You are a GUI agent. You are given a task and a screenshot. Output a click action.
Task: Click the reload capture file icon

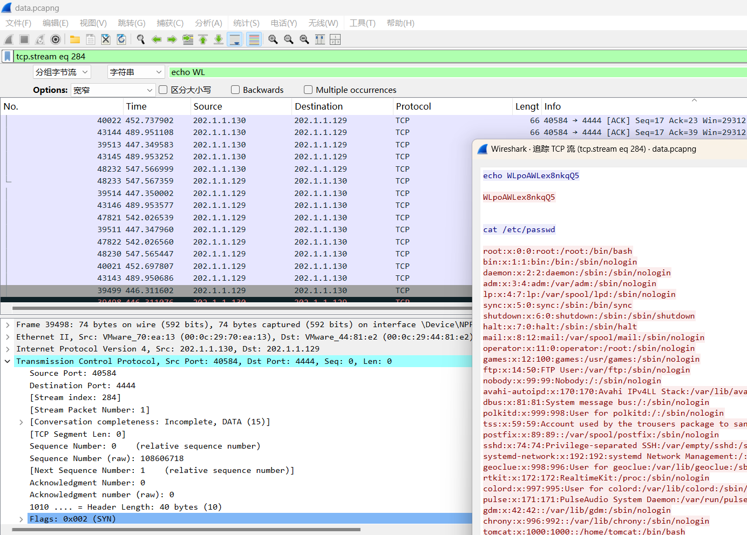[121, 39]
